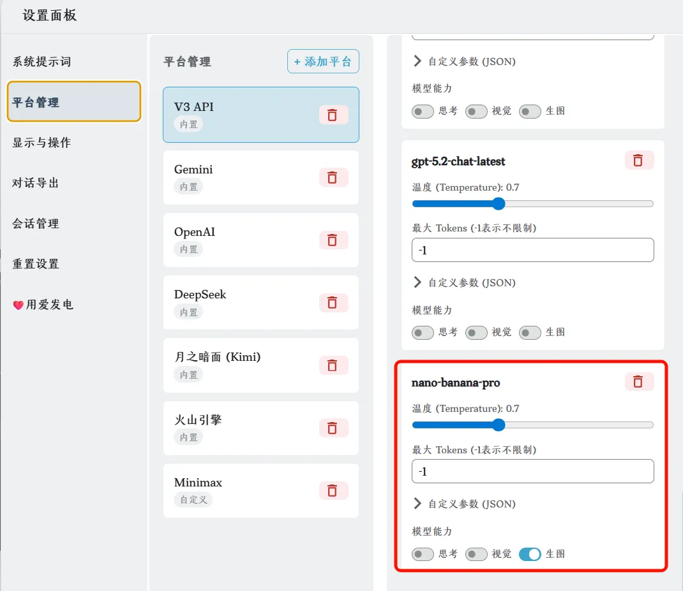Open the 对话导出 settings section
The height and width of the screenshot is (591, 683).
[74, 183]
